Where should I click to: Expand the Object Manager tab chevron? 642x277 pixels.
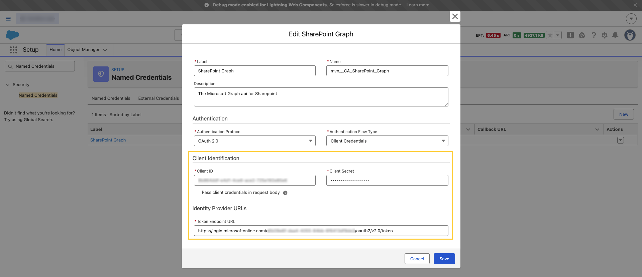(105, 50)
